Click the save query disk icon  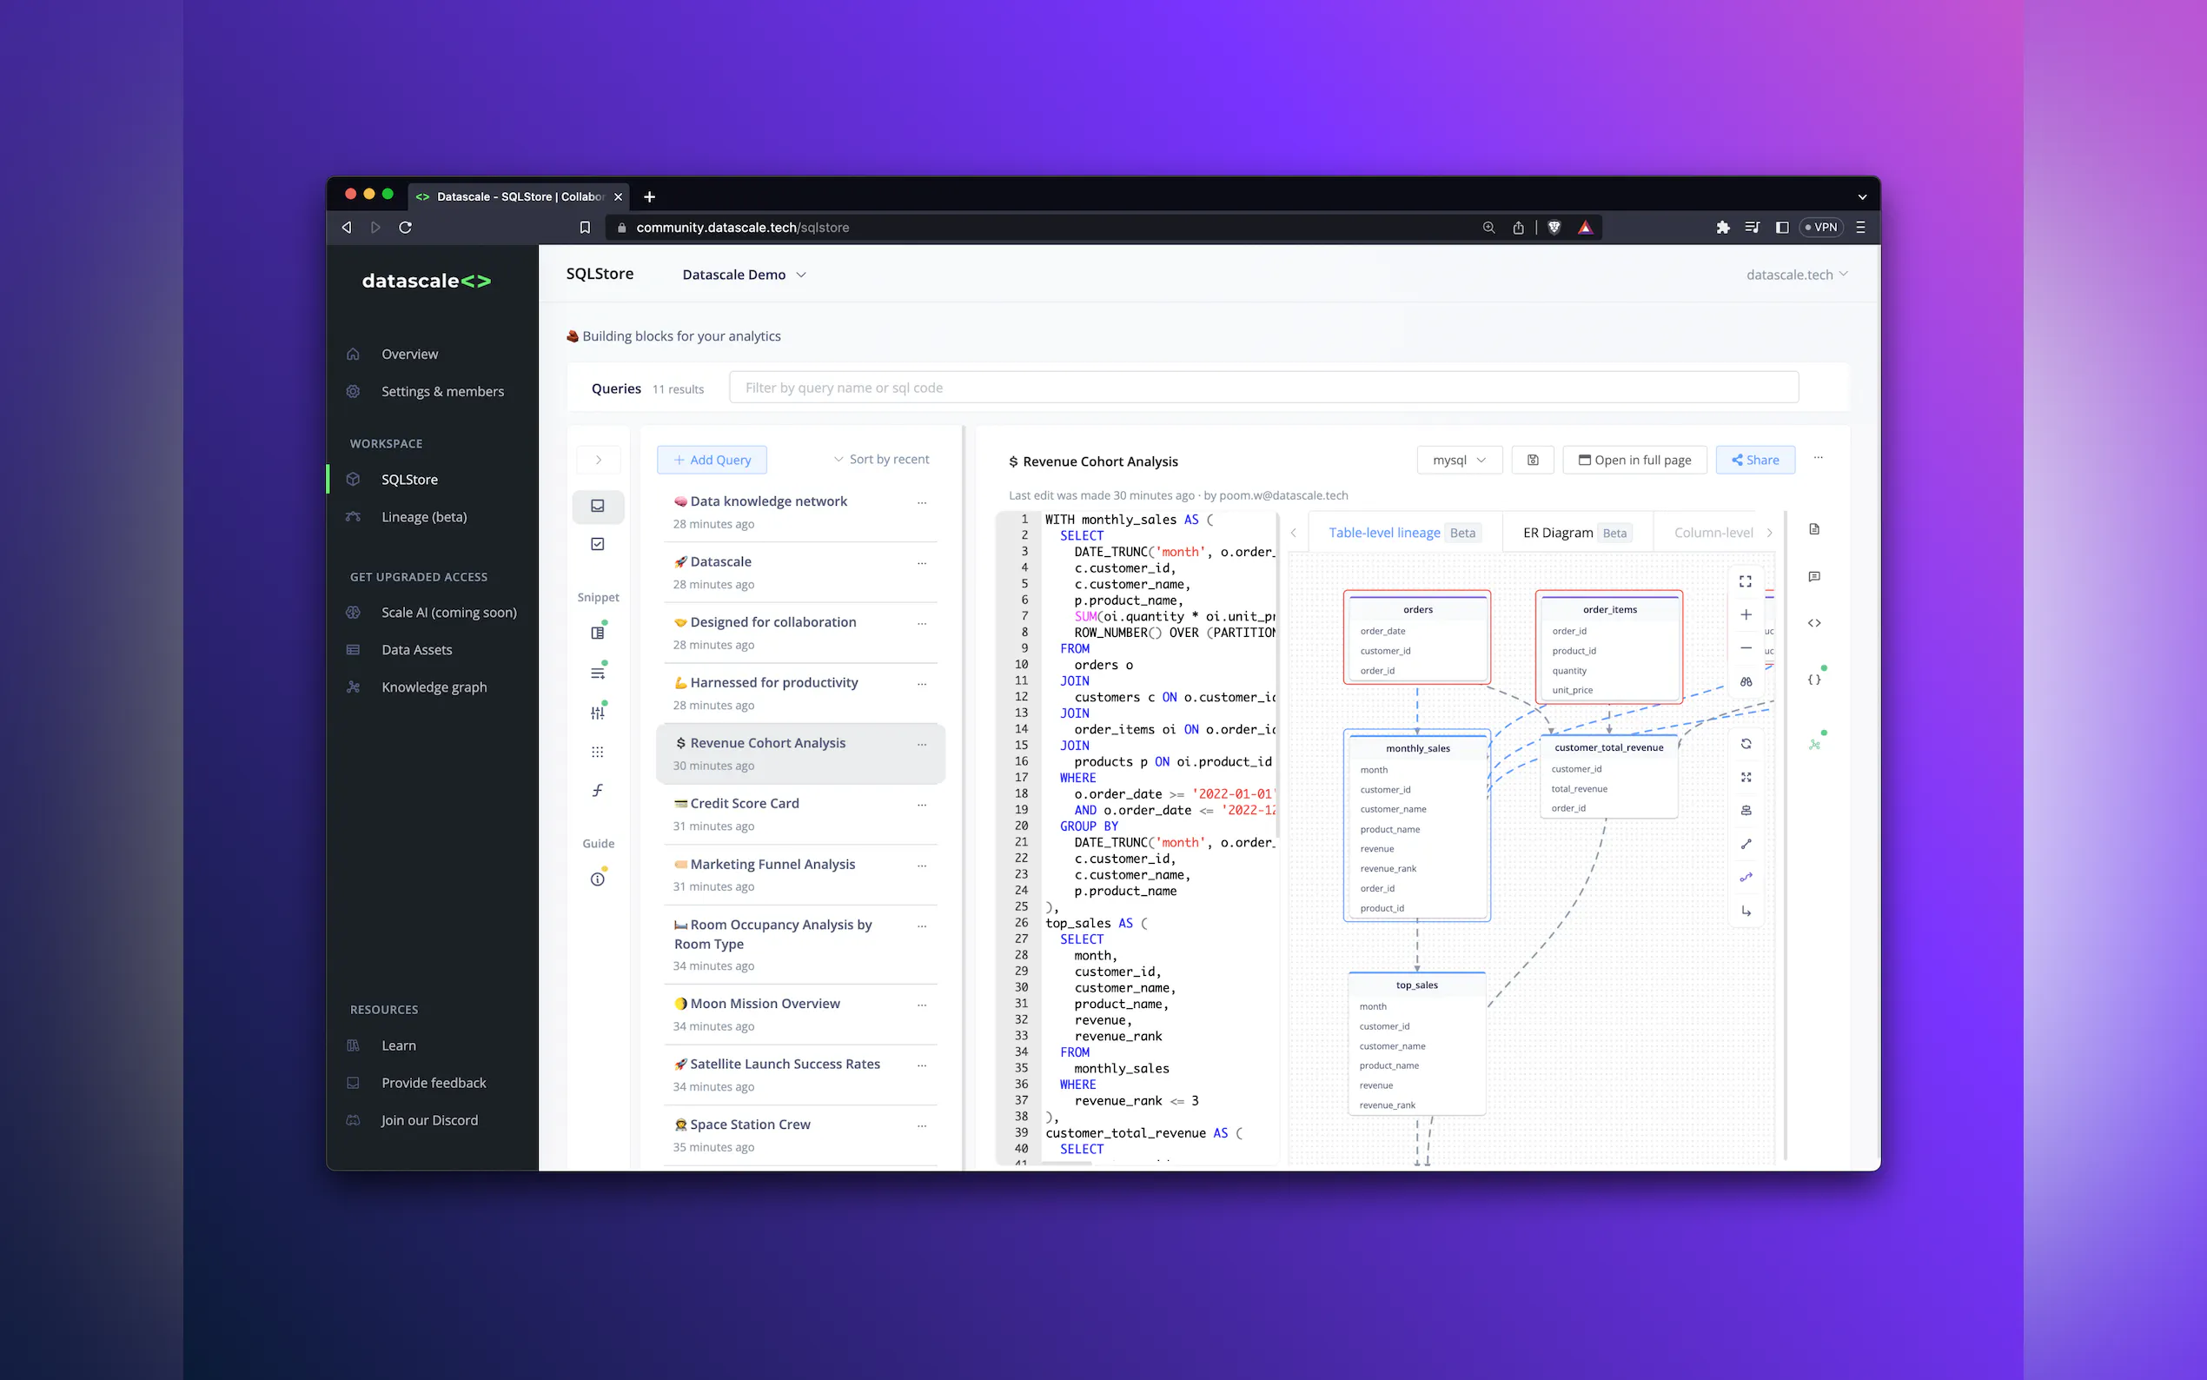tap(1533, 460)
